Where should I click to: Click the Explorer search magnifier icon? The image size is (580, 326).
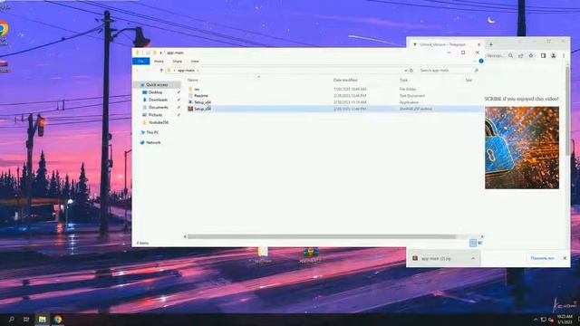click(x=476, y=71)
